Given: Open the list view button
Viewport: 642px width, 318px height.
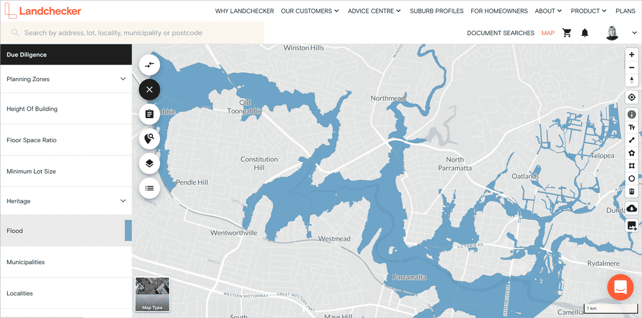Looking at the screenshot, I should click(x=149, y=188).
